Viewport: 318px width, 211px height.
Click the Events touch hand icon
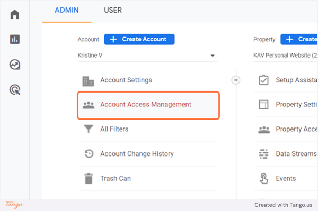(x=263, y=178)
